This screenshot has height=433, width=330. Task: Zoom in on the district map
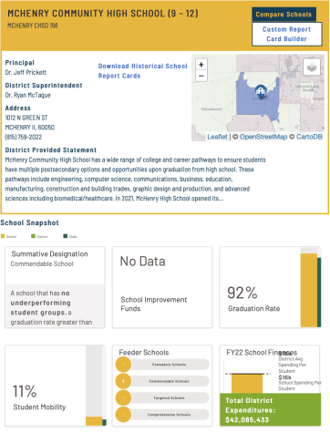201,65
